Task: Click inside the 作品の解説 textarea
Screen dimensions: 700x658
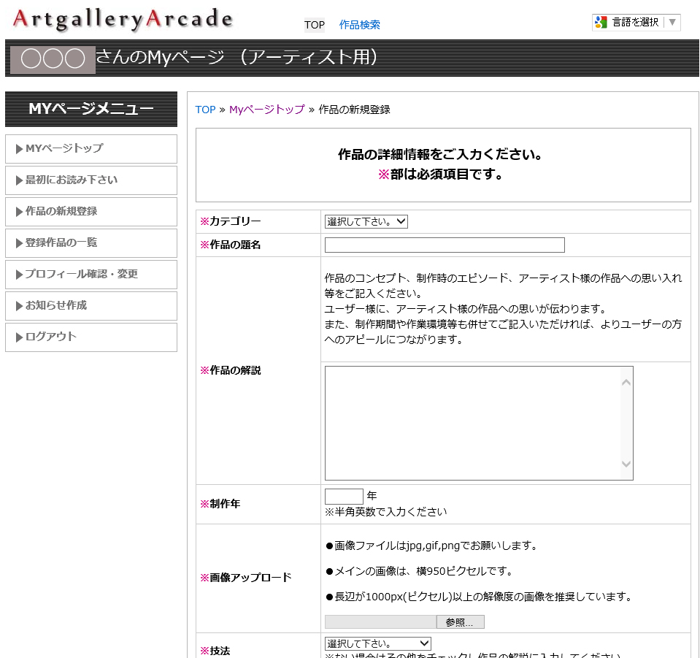Action: [472, 423]
